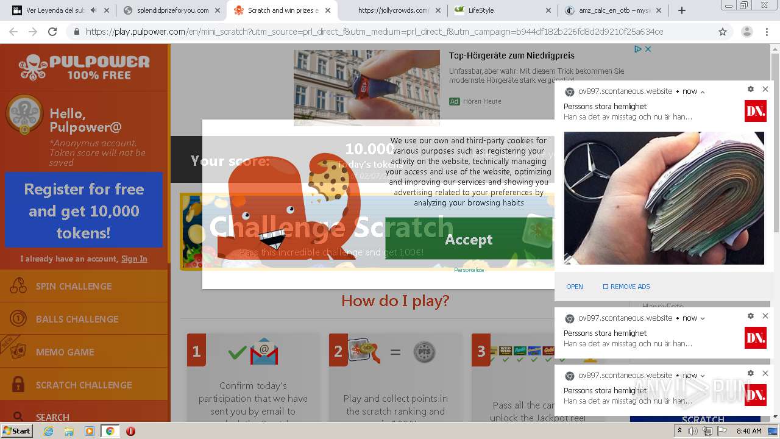Click the Balls Challenge ball icon

point(18,319)
